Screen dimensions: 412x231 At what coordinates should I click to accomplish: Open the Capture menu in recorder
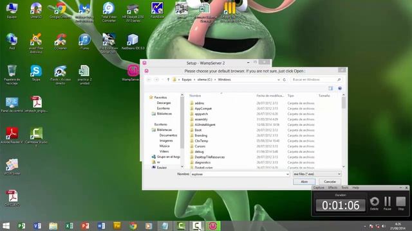[x=319, y=188]
